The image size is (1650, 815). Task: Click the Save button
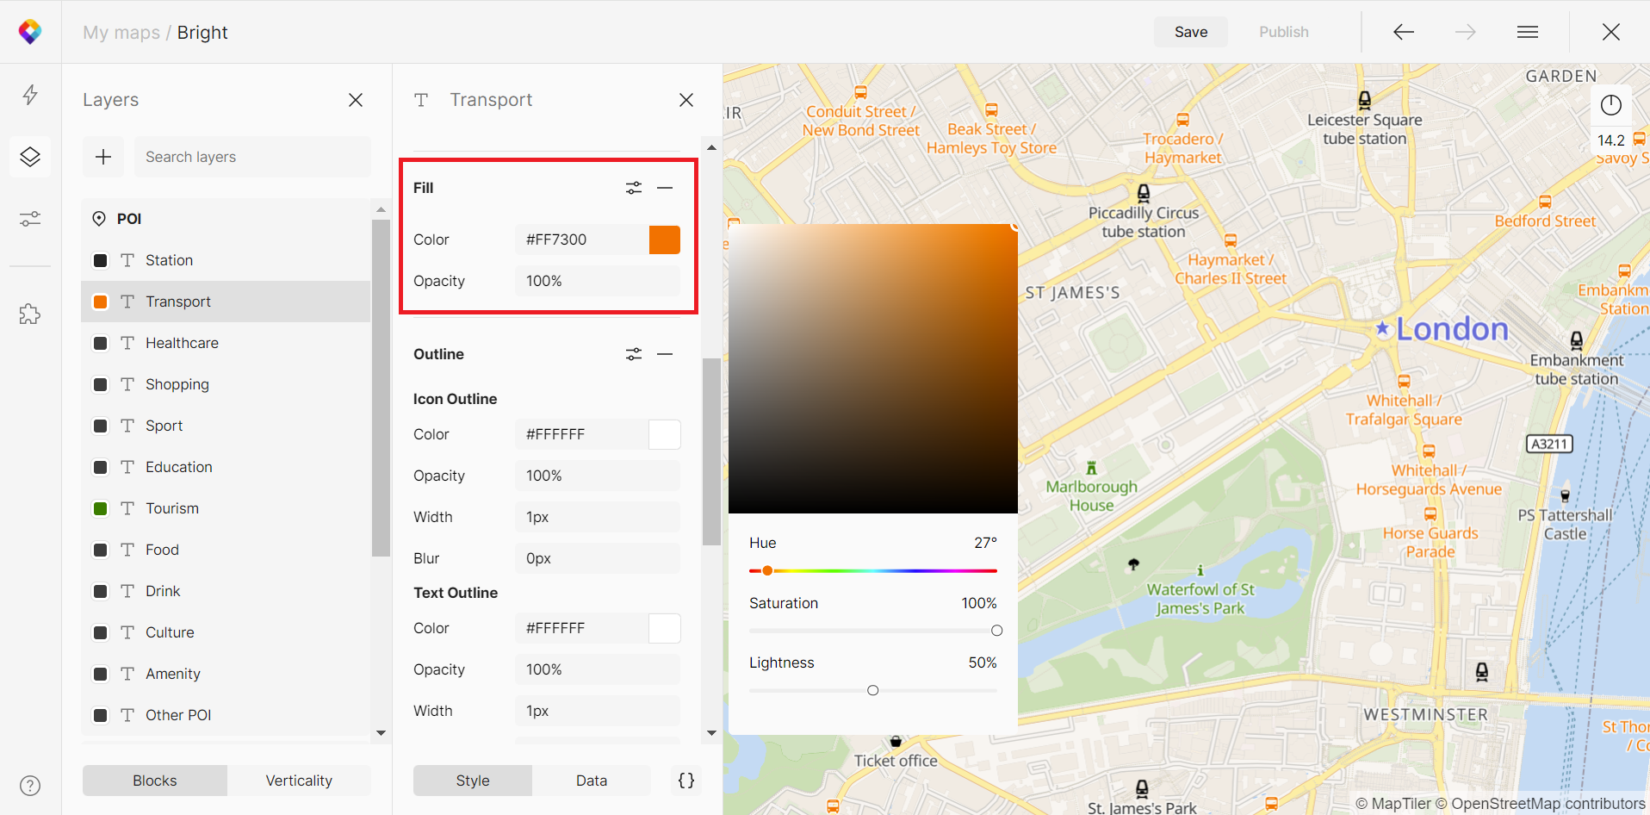(x=1190, y=32)
